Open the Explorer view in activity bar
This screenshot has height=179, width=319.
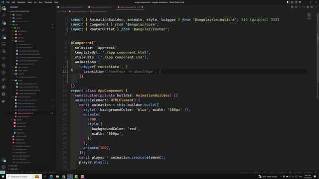(3, 8)
